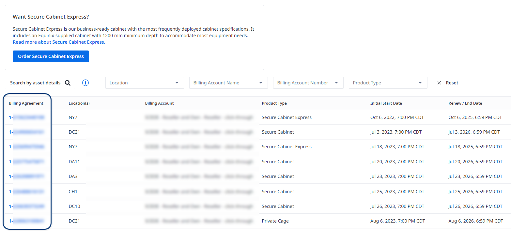The image size is (511, 232).
Task: Click the NY7 location in the Jul 18, 2023 row
Action: [73, 147]
